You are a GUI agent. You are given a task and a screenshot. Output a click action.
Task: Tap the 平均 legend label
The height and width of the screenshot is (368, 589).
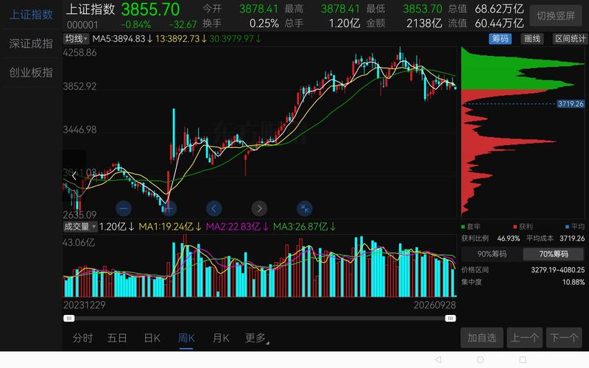578,227
